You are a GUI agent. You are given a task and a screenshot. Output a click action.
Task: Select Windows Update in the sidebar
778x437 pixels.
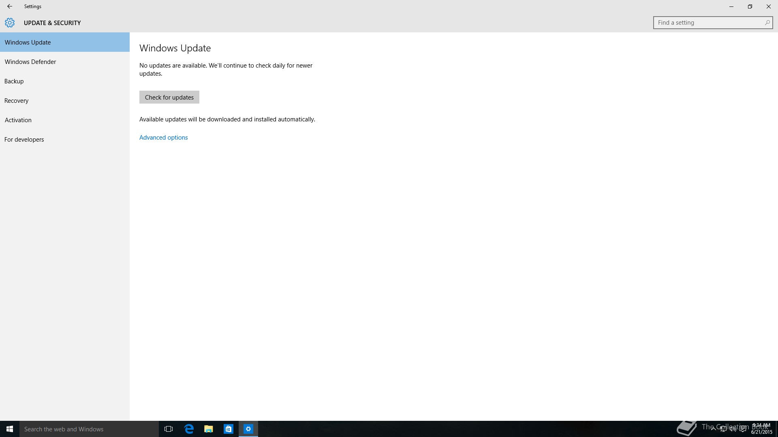pos(65,42)
